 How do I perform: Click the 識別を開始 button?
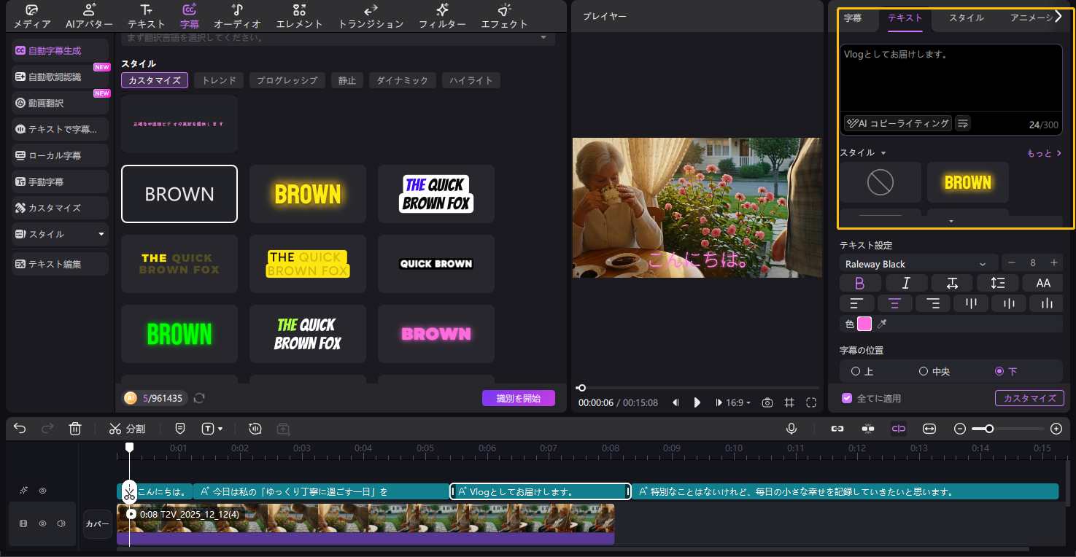point(518,398)
